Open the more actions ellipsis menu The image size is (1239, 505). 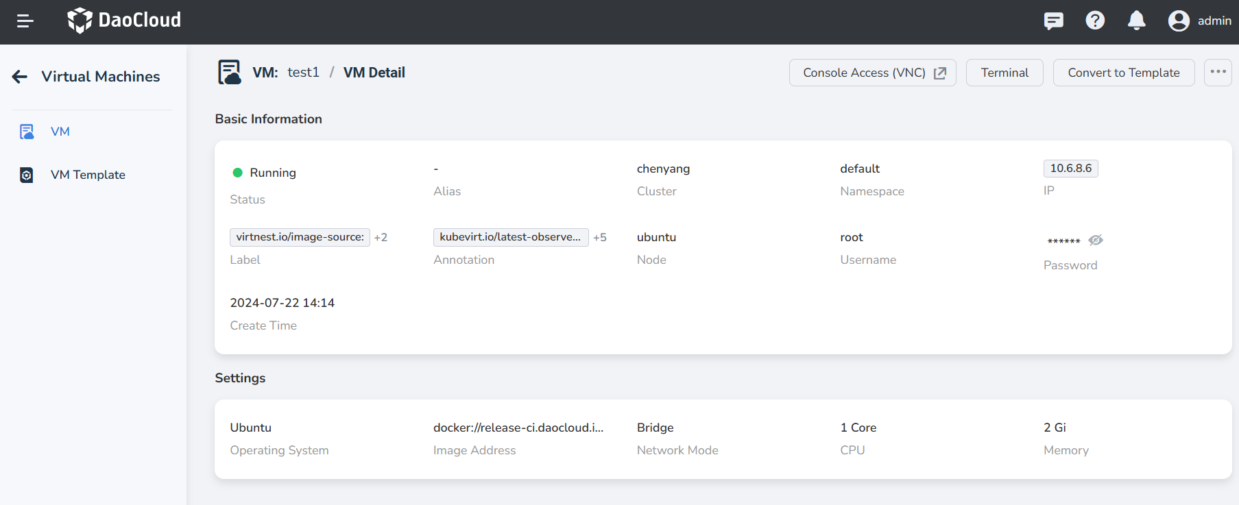(1218, 72)
